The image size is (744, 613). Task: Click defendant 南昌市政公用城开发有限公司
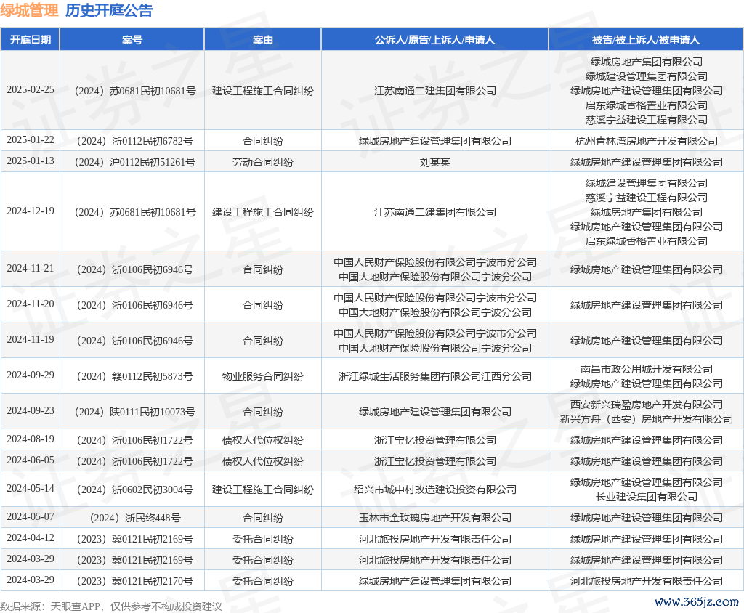coord(646,369)
